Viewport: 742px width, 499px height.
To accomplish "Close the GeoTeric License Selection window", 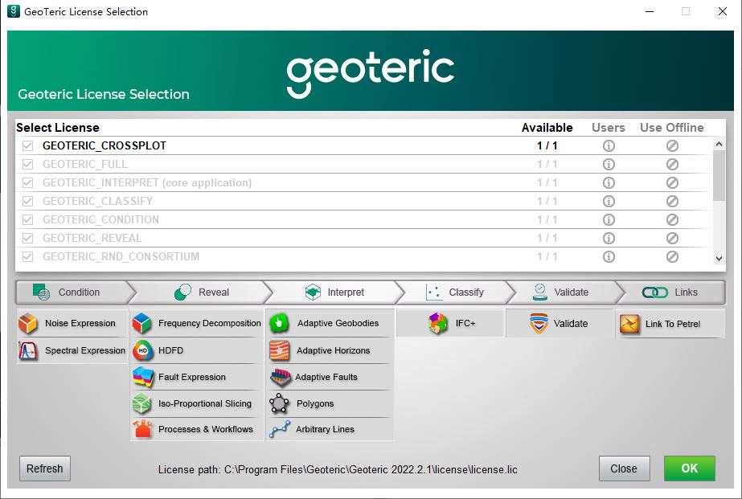I will coord(723,11).
